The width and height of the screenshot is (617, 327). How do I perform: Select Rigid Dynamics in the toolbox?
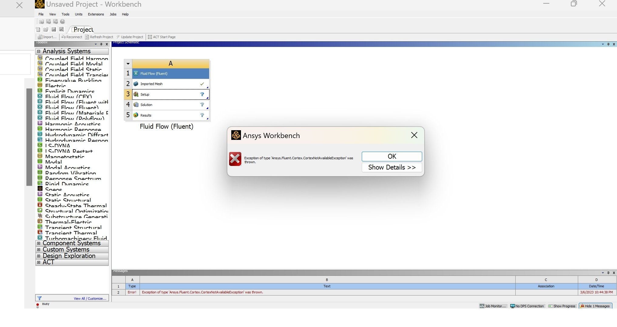tap(67, 184)
